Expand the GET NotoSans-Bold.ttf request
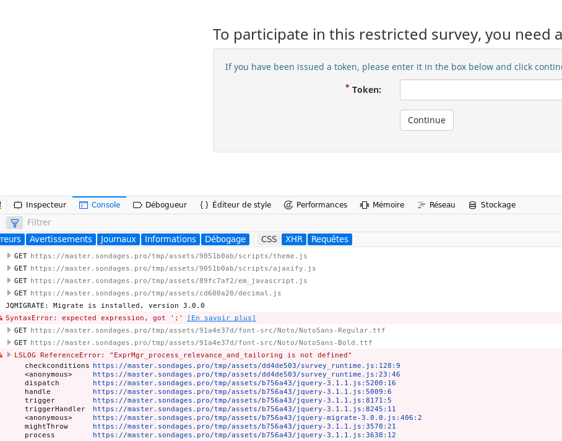Viewport: 562px width, 441px height. (9, 343)
